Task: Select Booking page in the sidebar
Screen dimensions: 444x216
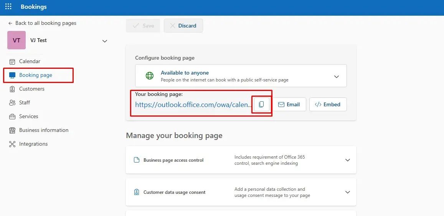Action: point(36,75)
